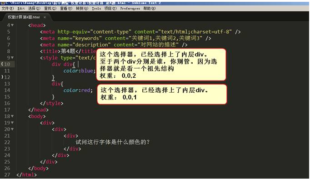Open the Preferences menu
The height and width of the screenshot is (179, 310).
click(130, 8)
